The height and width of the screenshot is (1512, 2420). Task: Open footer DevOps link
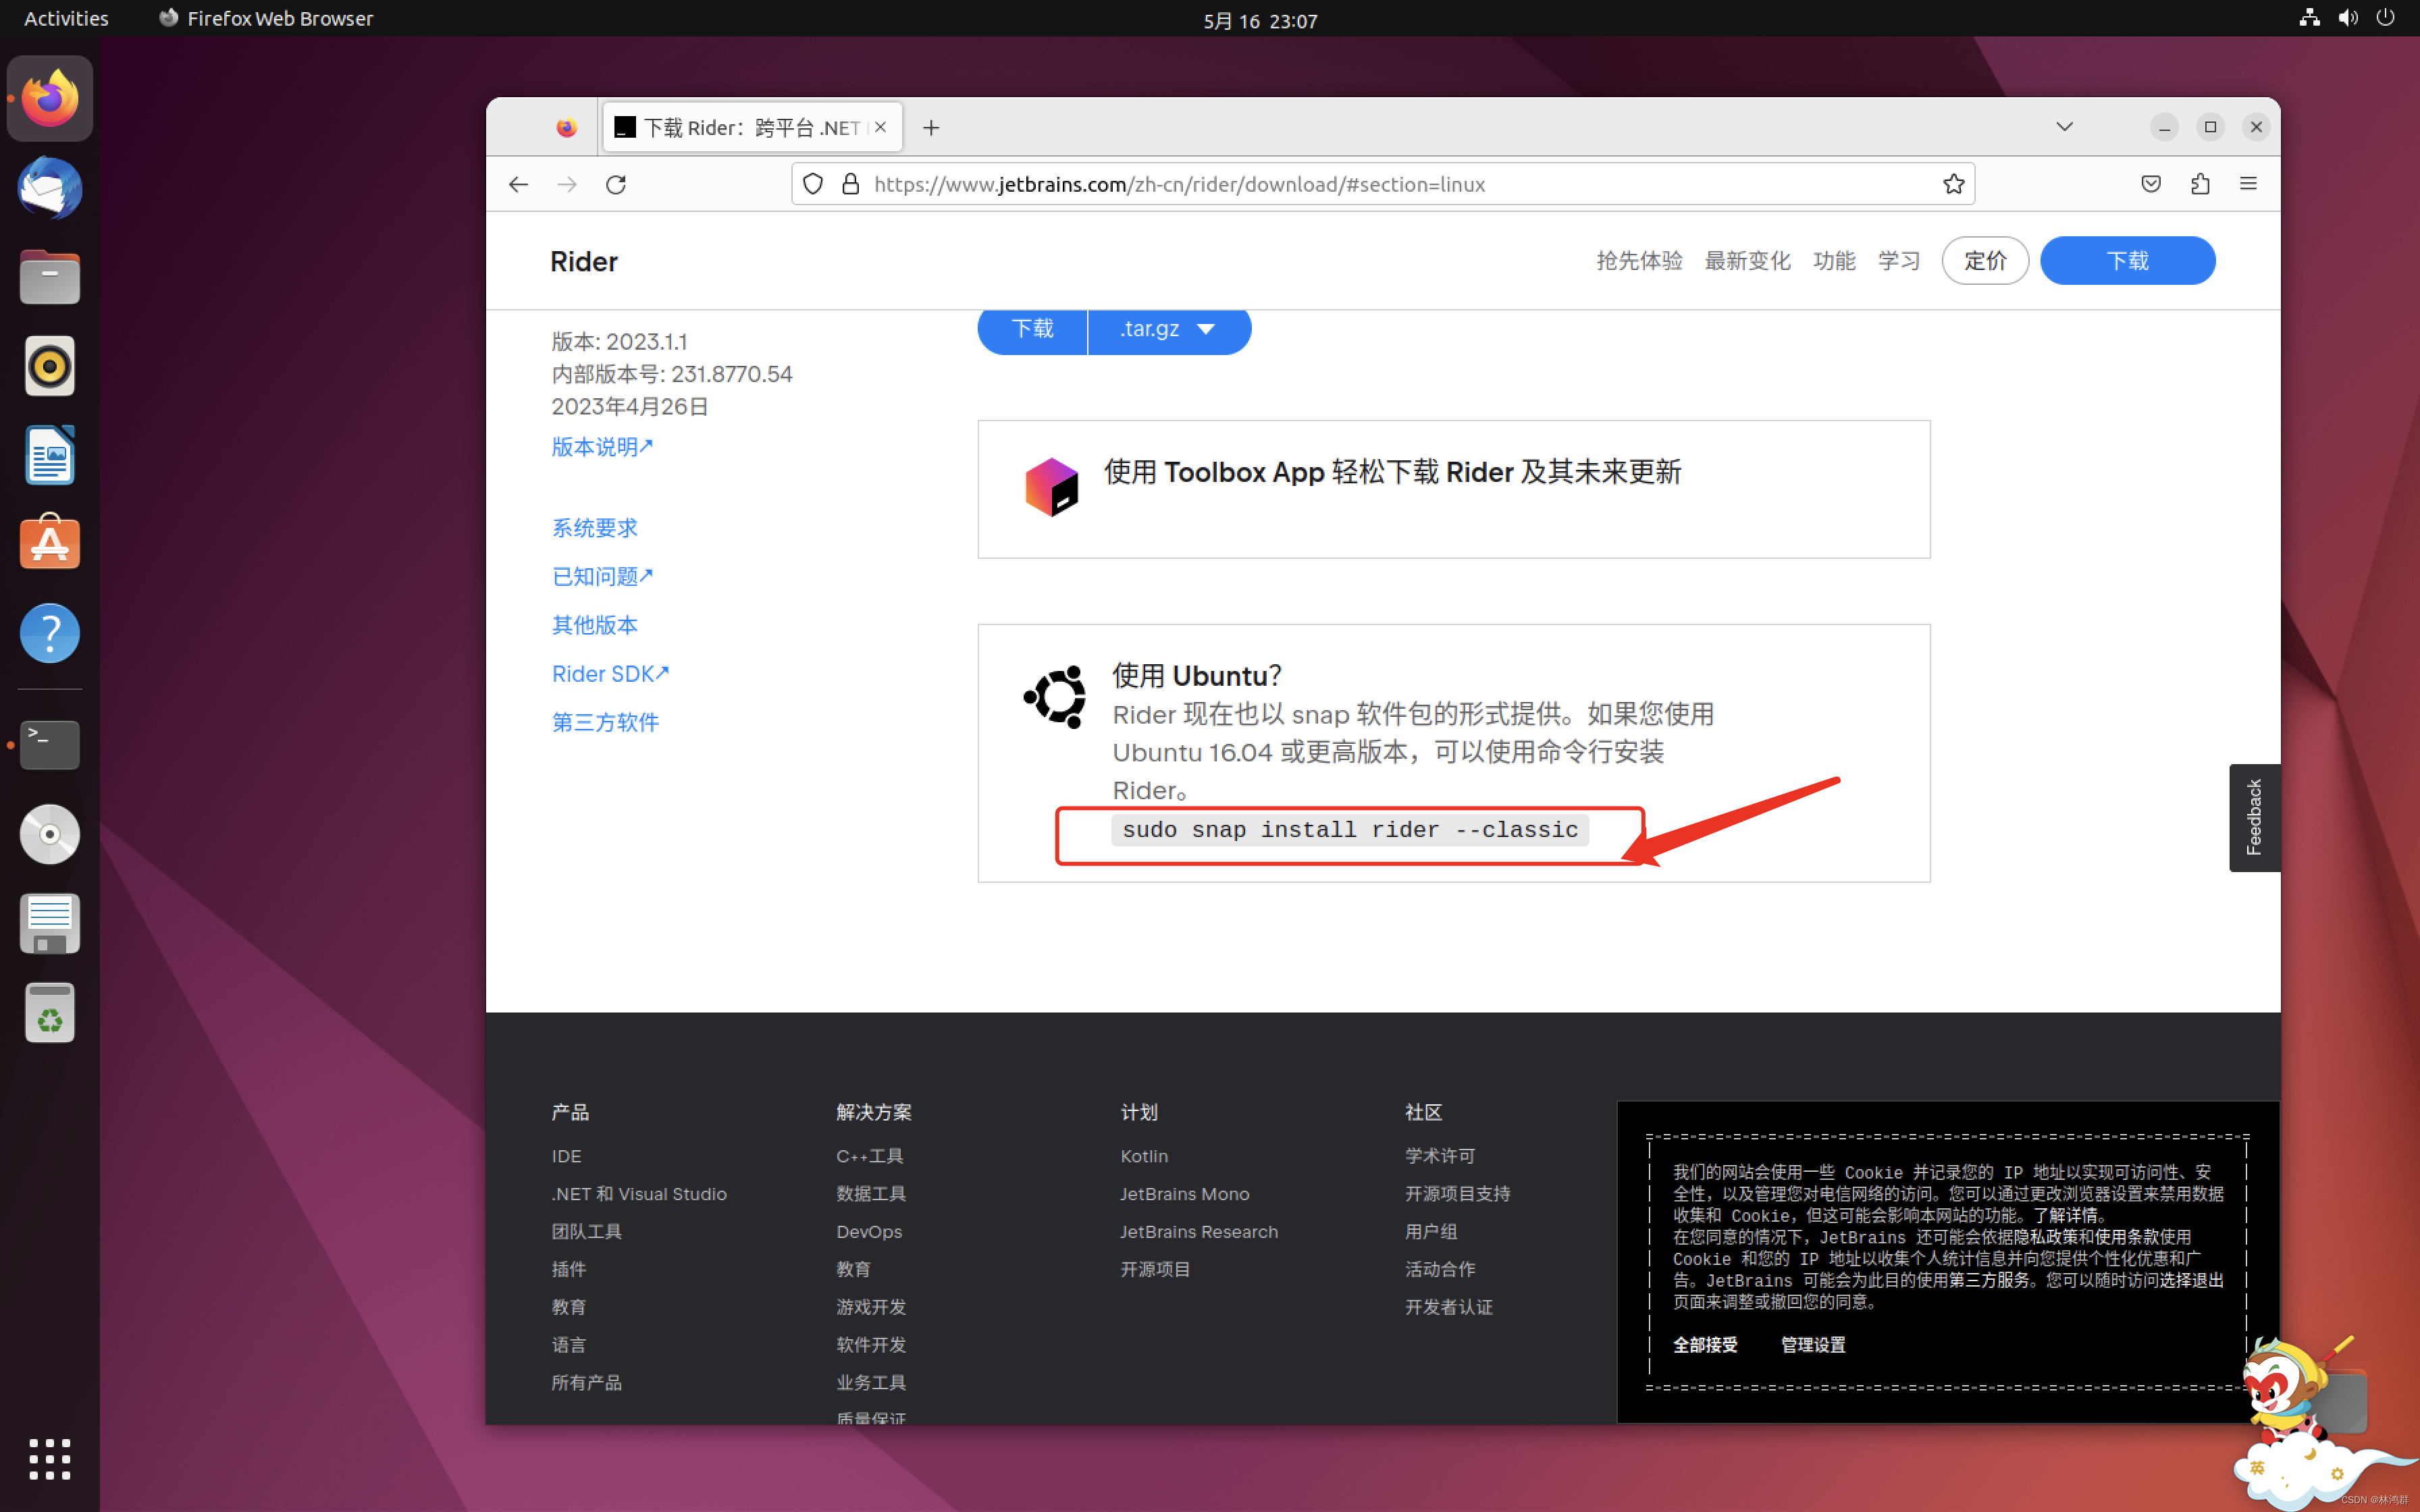click(868, 1232)
